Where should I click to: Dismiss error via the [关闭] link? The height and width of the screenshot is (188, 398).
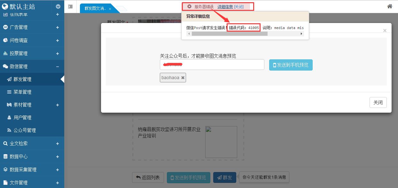pyautogui.click(x=239, y=6)
